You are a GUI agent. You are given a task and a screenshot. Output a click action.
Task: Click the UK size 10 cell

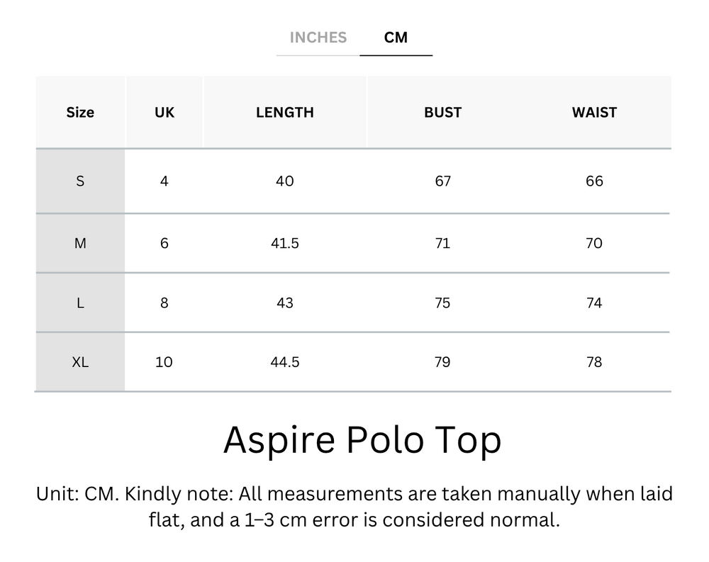point(164,362)
